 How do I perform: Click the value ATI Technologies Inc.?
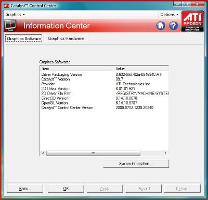tap(133, 84)
